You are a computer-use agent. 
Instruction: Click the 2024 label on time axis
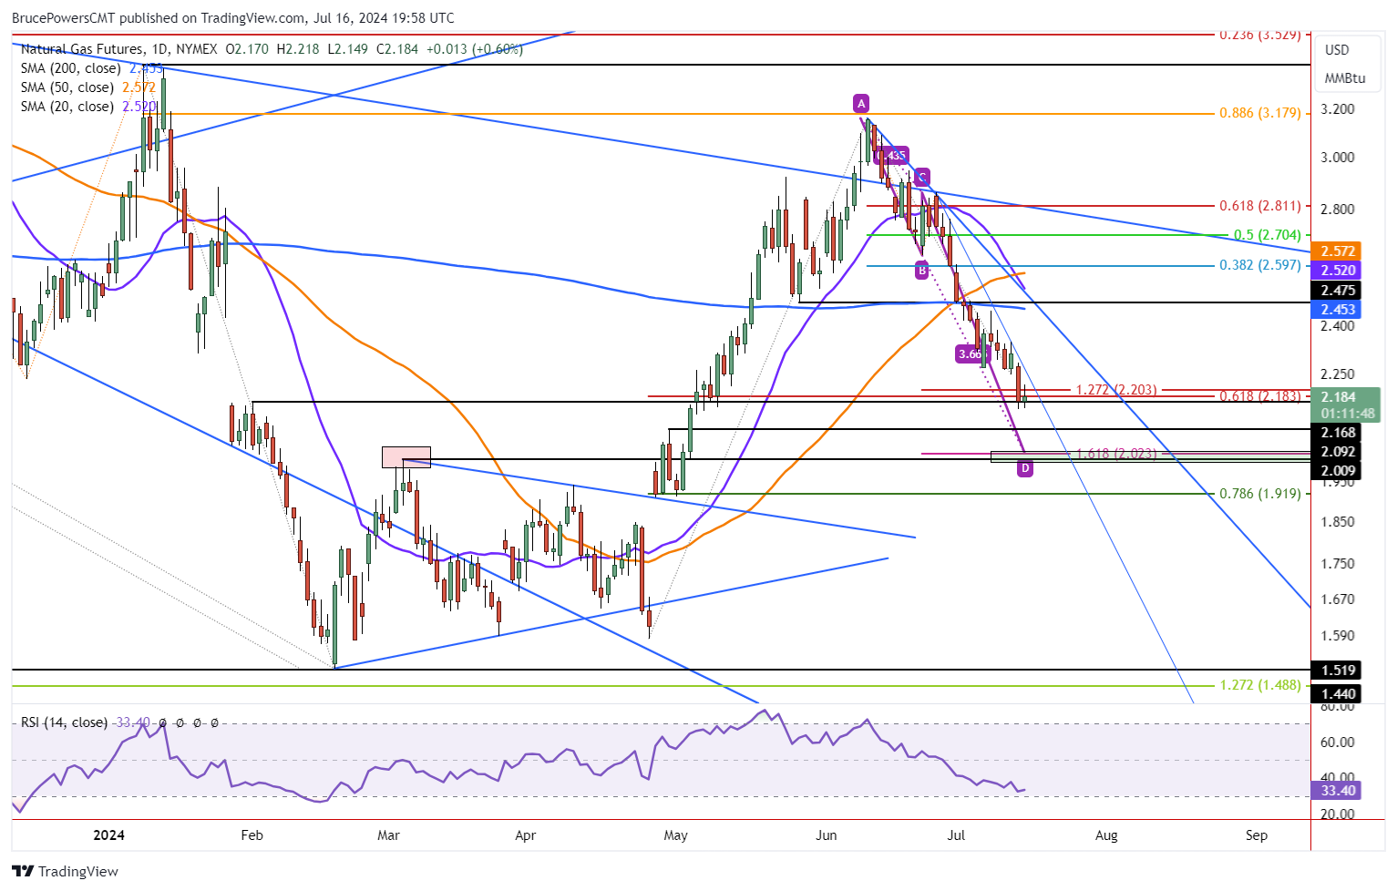click(x=109, y=835)
